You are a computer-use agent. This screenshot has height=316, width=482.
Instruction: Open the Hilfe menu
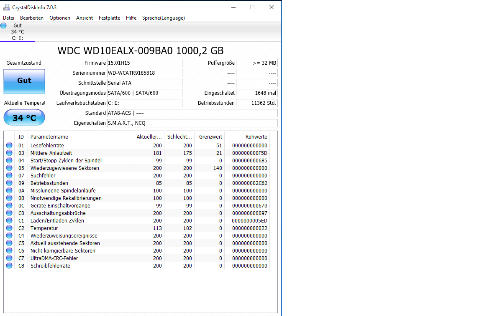click(131, 18)
